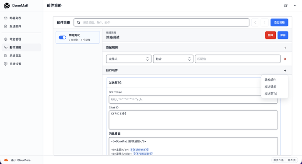Click the 编辑策略 label

[x=111, y=33]
